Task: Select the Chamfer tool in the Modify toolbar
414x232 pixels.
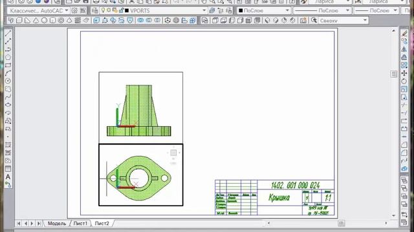Action: tap(404, 145)
